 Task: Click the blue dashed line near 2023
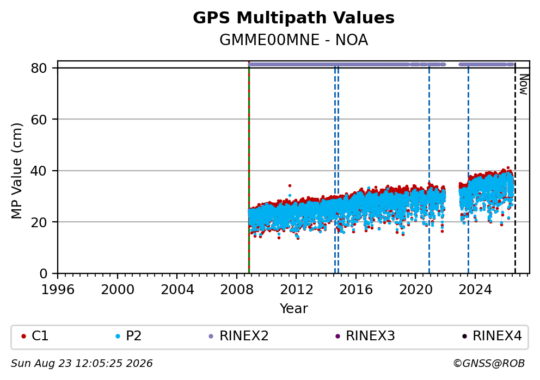[468, 169]
